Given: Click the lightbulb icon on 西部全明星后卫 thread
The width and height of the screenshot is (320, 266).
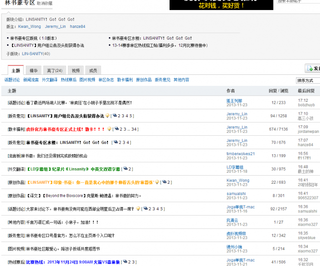Looking at the screenshot, I should (138, 209).
